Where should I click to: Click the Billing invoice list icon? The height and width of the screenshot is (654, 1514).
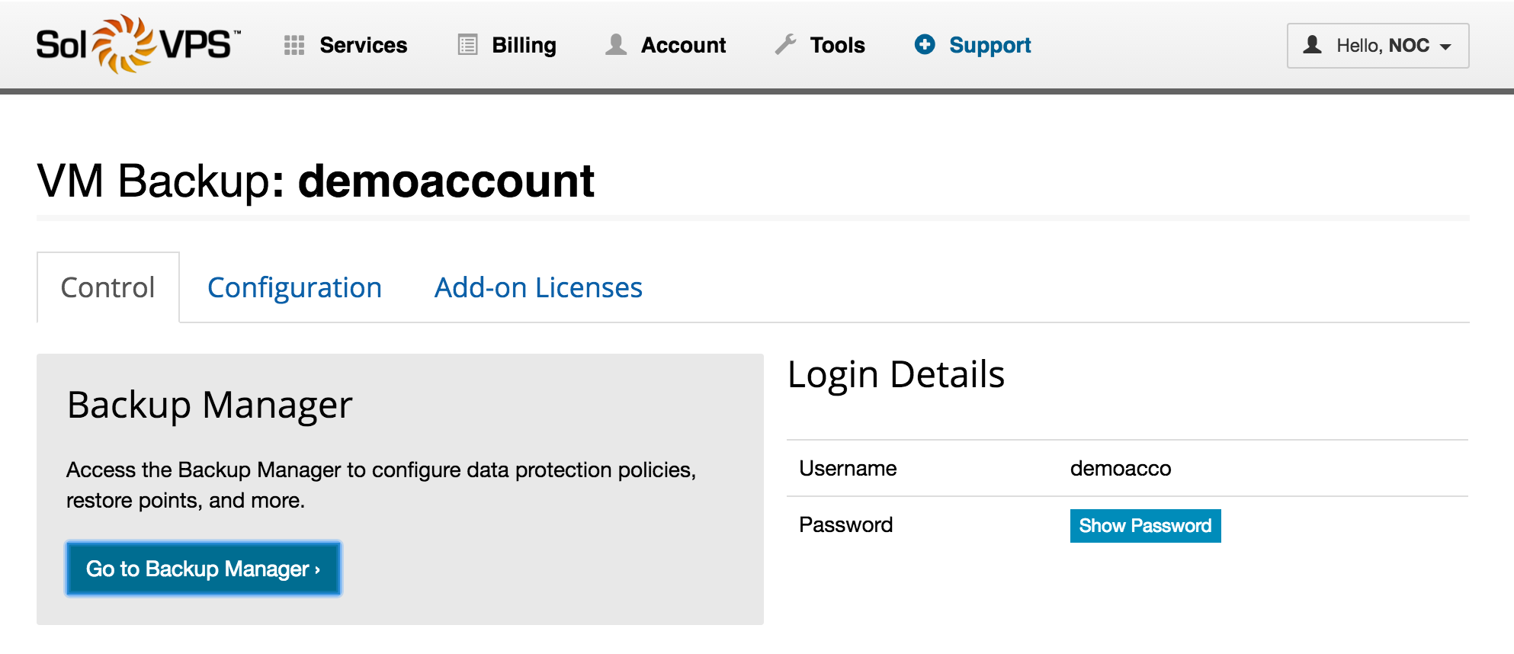pyautogui.click(x=467, y=46)
